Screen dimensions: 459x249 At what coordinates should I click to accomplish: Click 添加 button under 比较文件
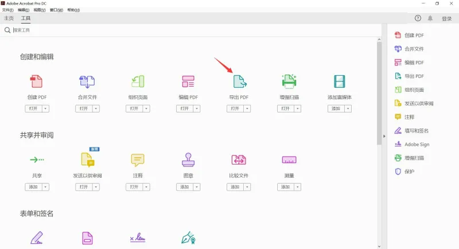[235, 187]
